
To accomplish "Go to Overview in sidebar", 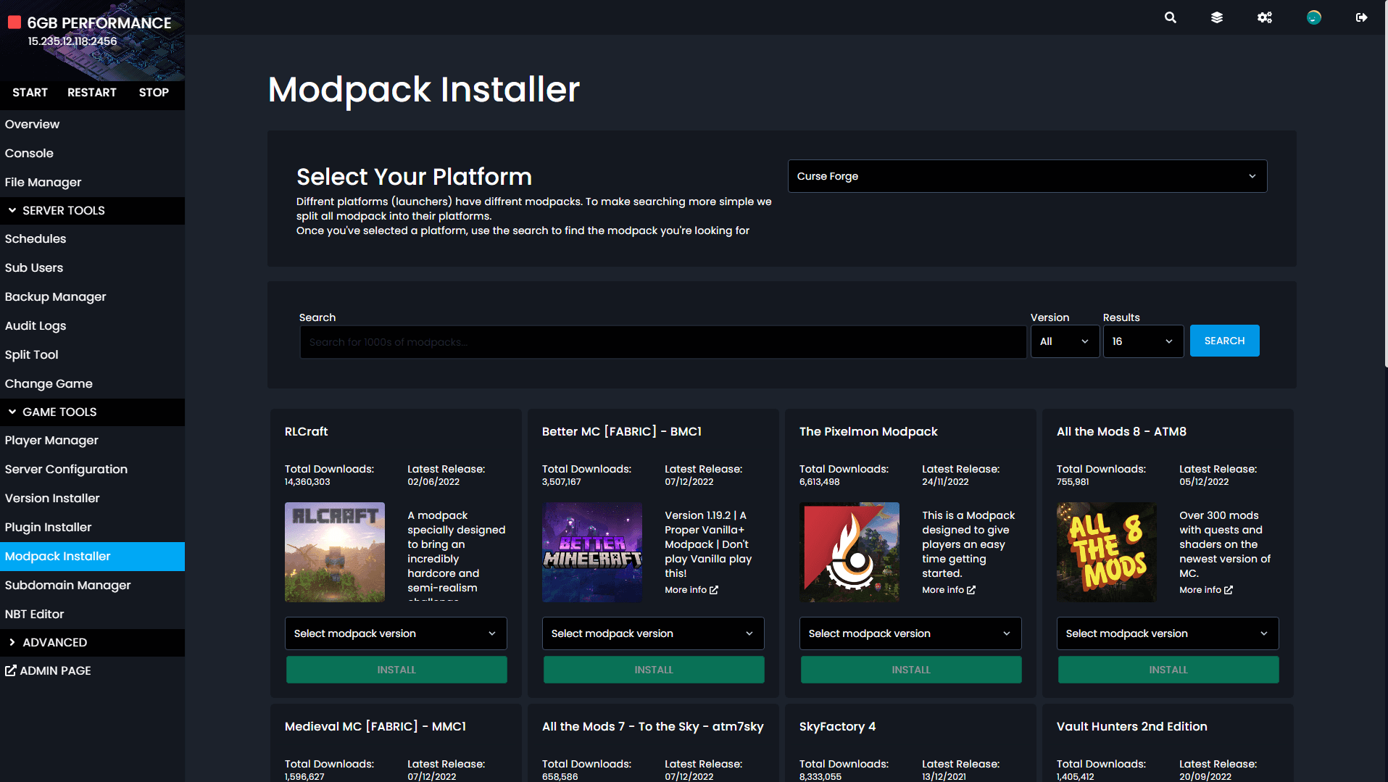I will tap(92, 124).
